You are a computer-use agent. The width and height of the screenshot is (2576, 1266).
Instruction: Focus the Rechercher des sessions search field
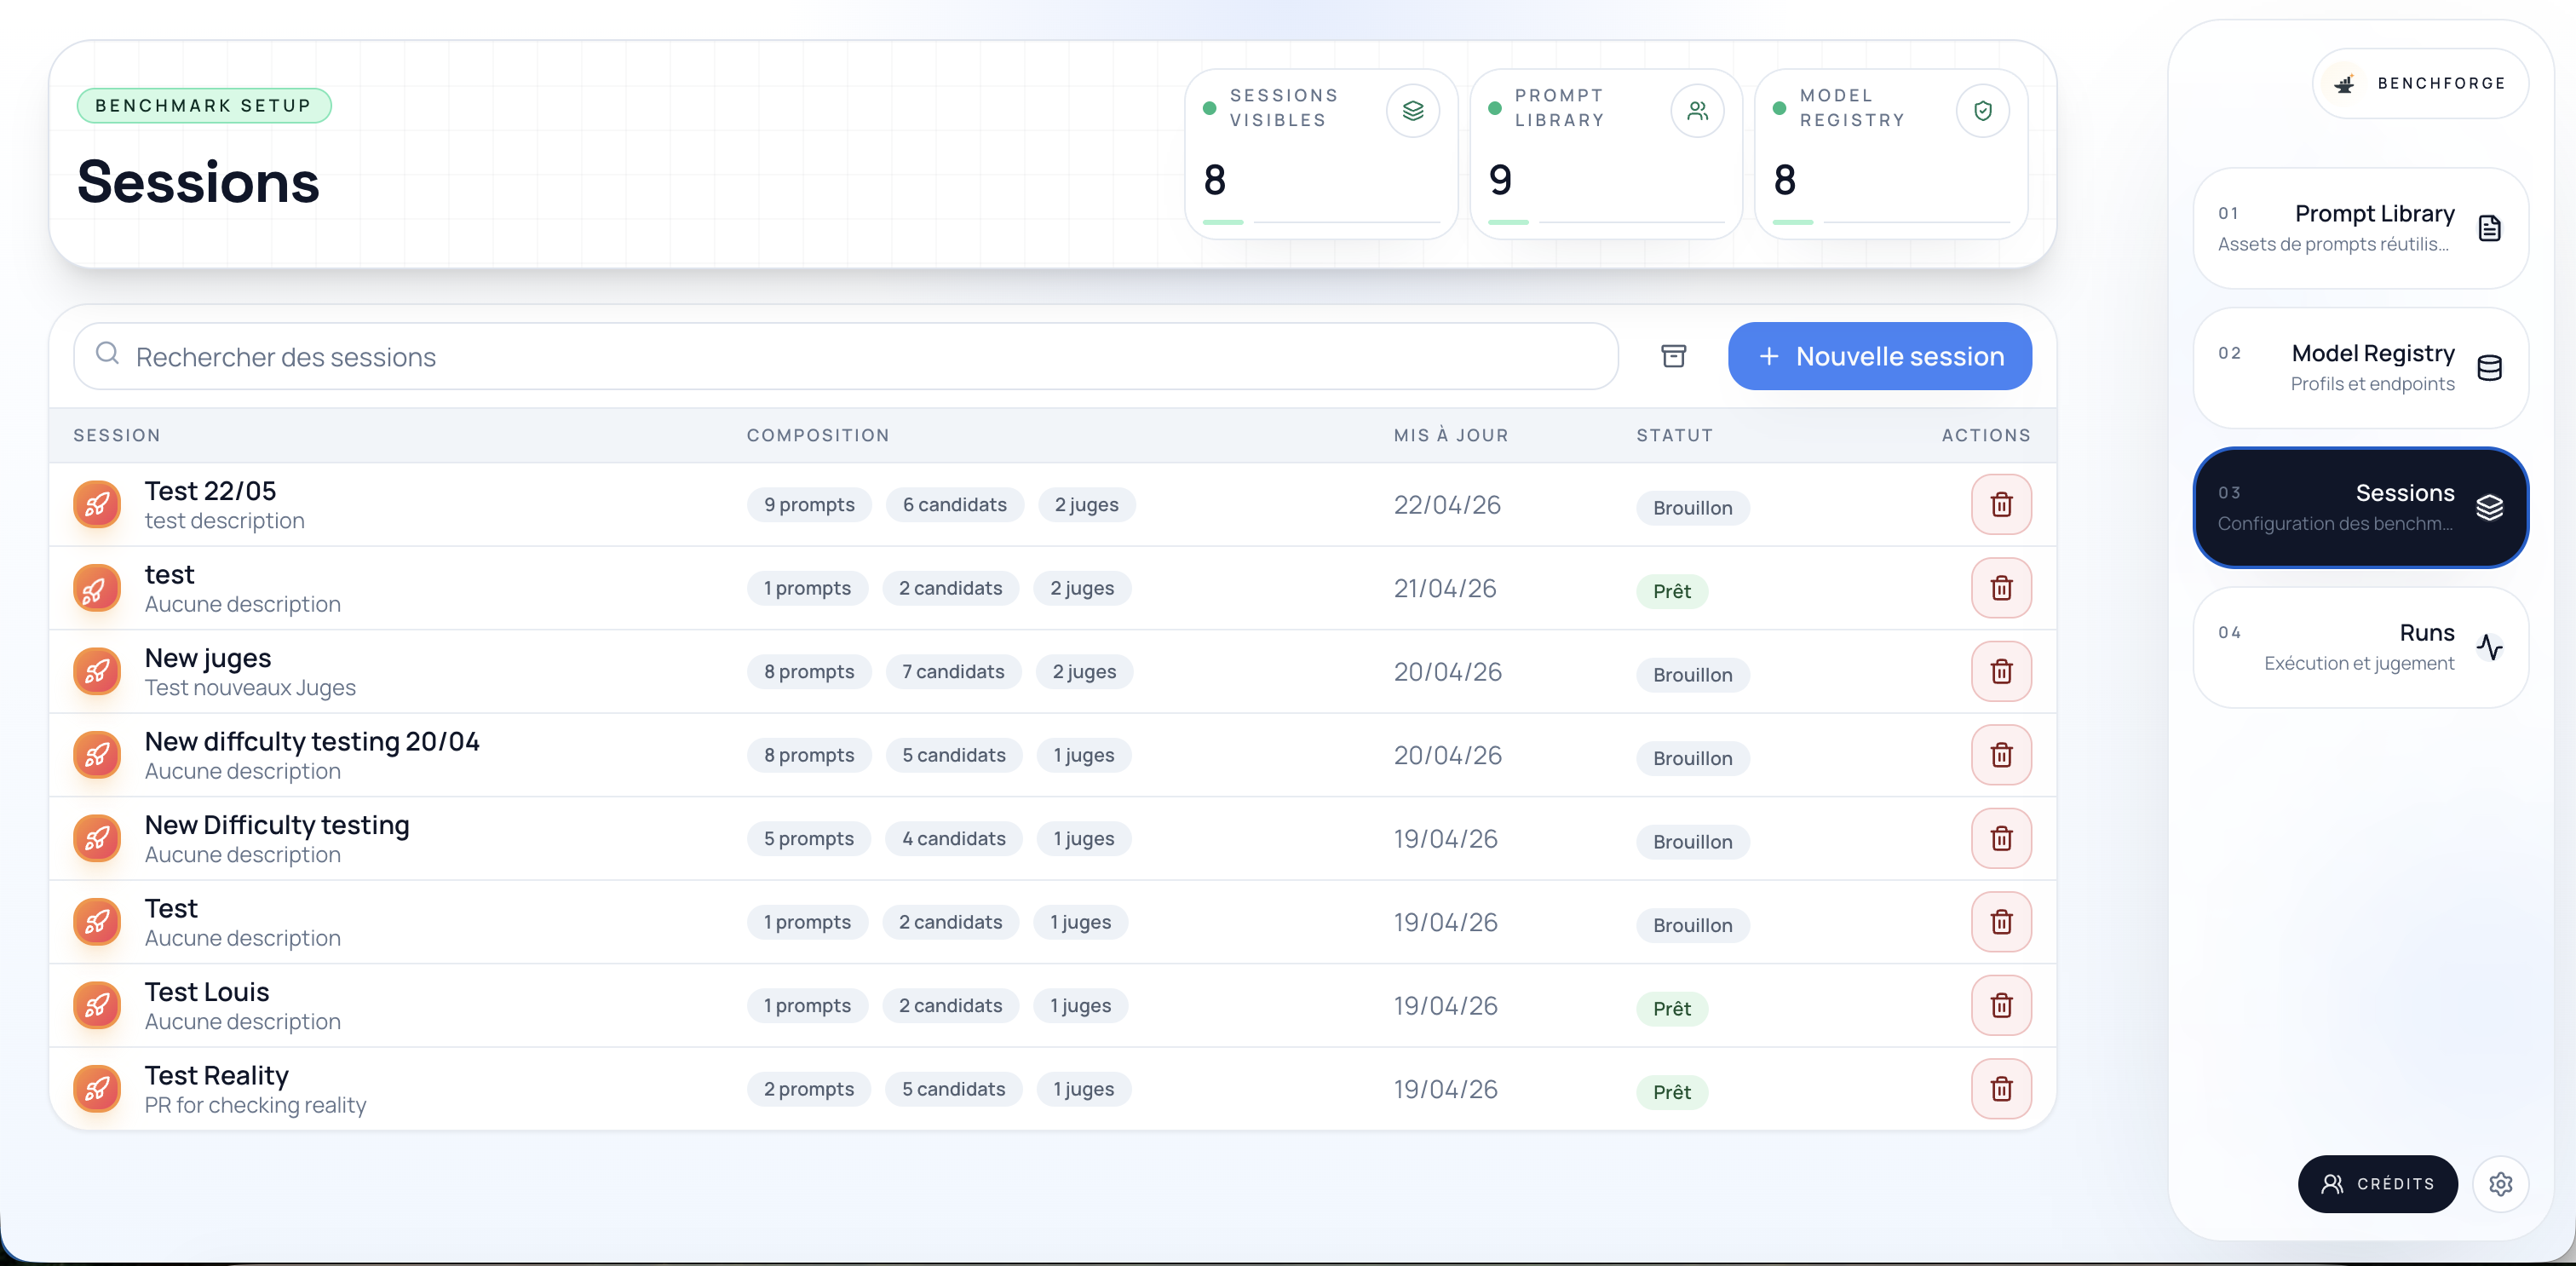[x=845, y=356]
